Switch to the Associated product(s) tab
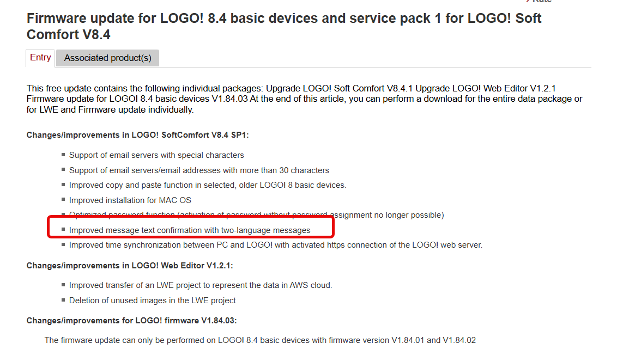Viewport: 623px width, 356px height. click(x=107, y=58)
